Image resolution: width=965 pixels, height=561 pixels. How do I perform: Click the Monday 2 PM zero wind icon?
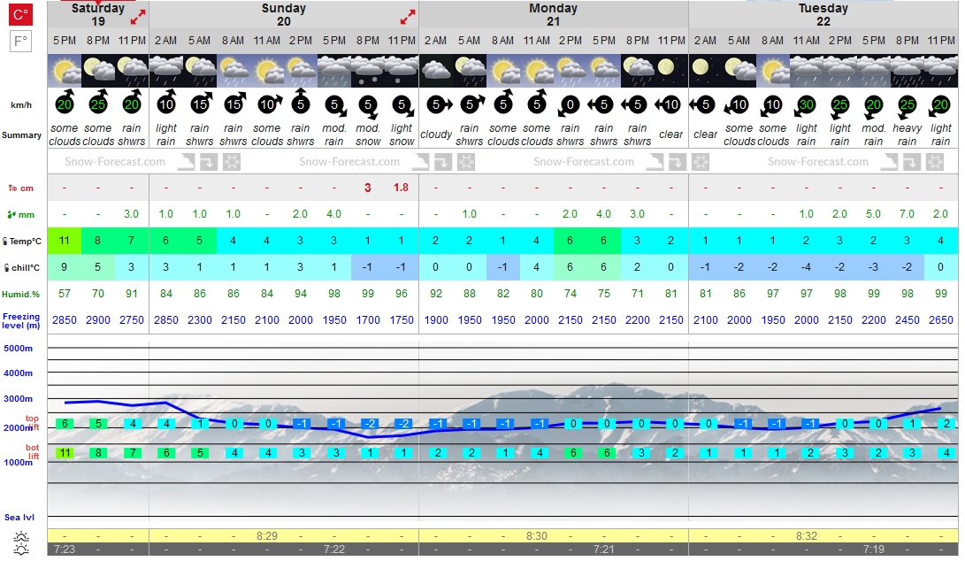coord(570,105)
